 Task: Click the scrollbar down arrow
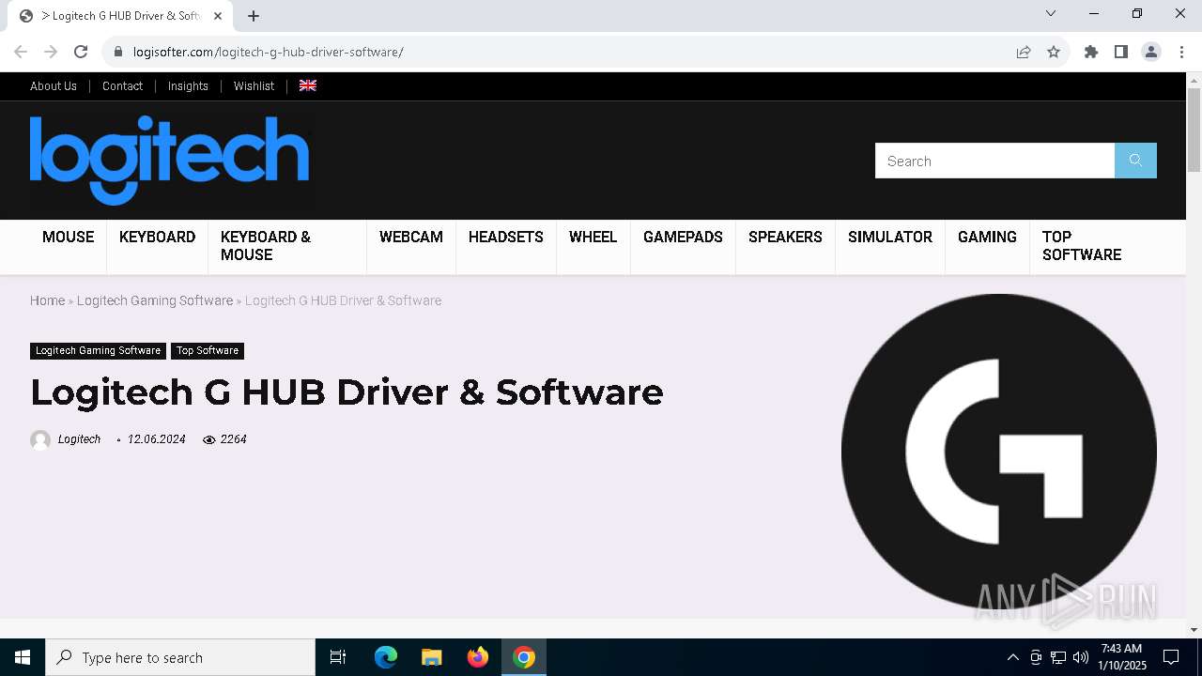coord(1194,630)
